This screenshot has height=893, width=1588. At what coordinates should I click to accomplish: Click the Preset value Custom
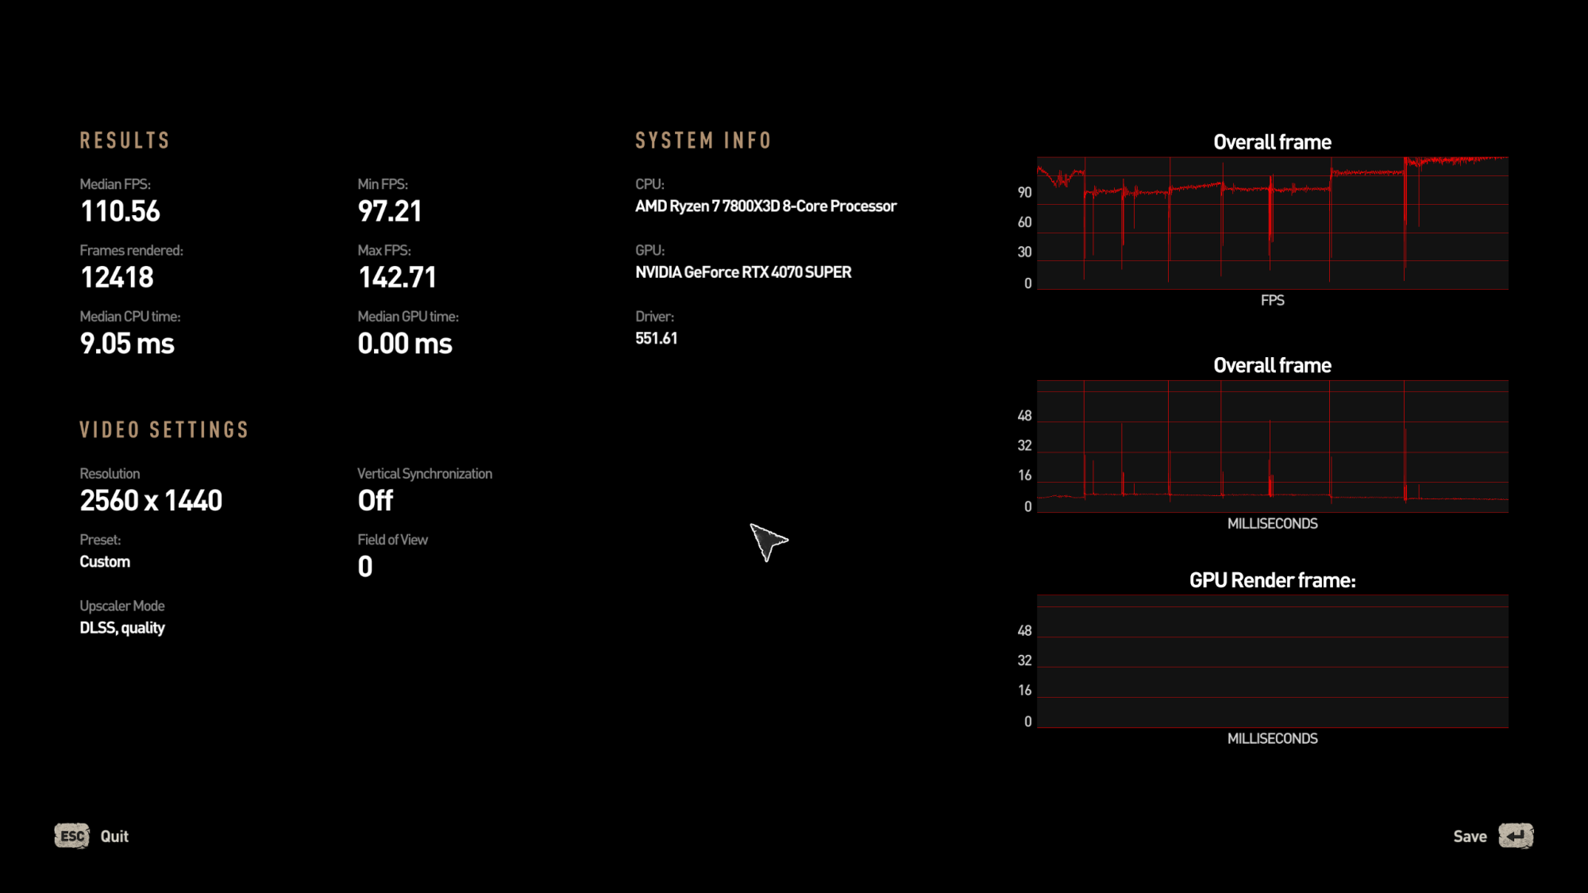[105, 562]
